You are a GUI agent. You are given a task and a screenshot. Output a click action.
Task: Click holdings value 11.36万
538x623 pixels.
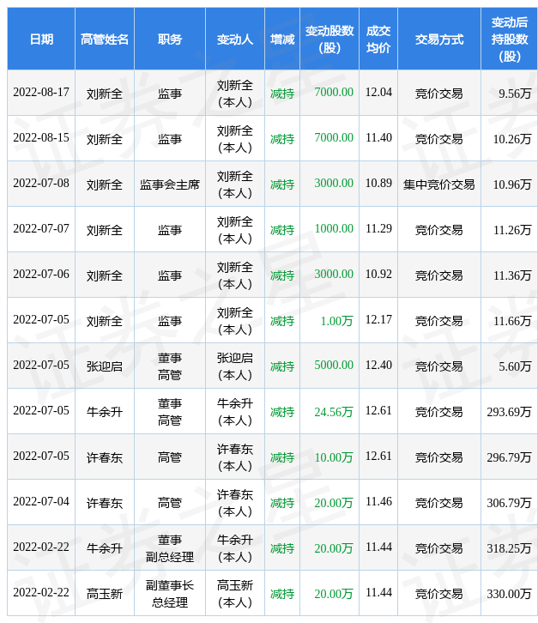click(512, 275)
